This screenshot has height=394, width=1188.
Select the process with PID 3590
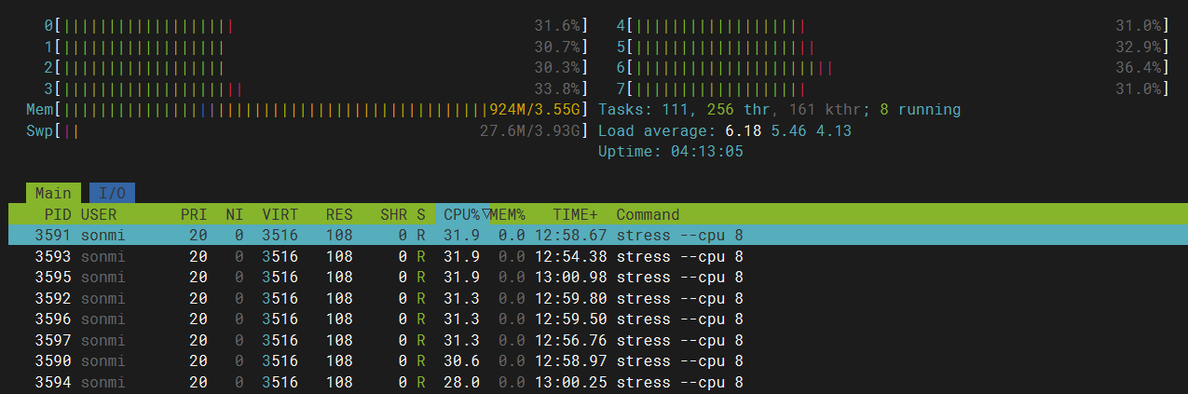click(x=373, y=360)
